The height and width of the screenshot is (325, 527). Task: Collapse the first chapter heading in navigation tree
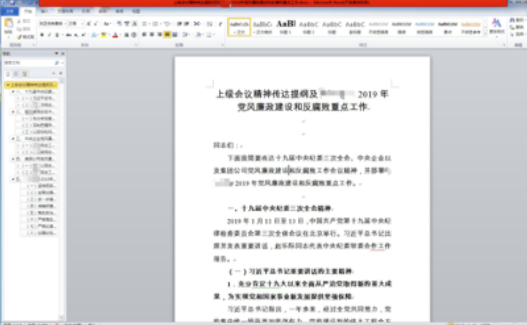[13, 92]
